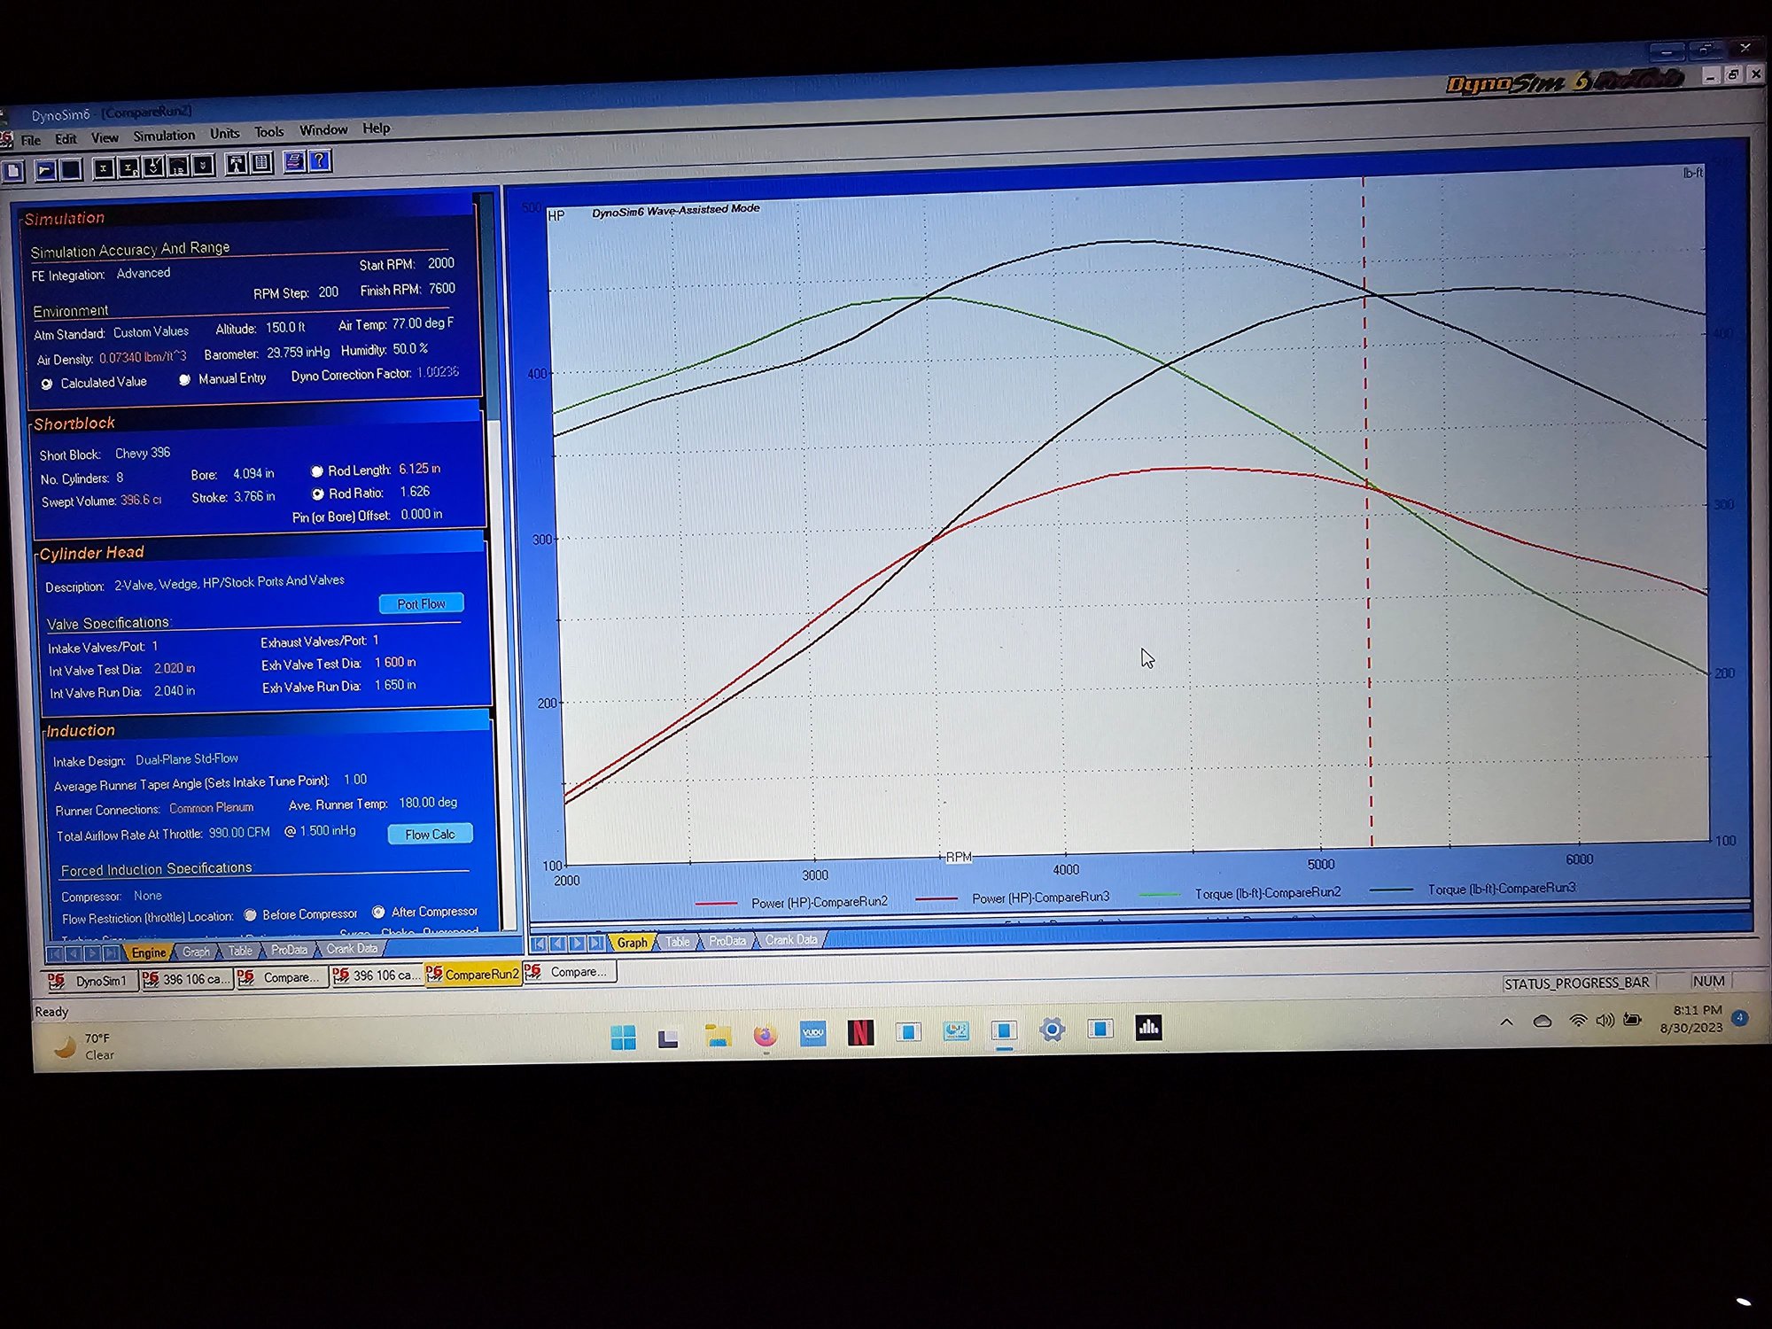The image size is (1772, 1329).
Task: Click the New document toolbar icon
Action: click(x=13, y=170)
